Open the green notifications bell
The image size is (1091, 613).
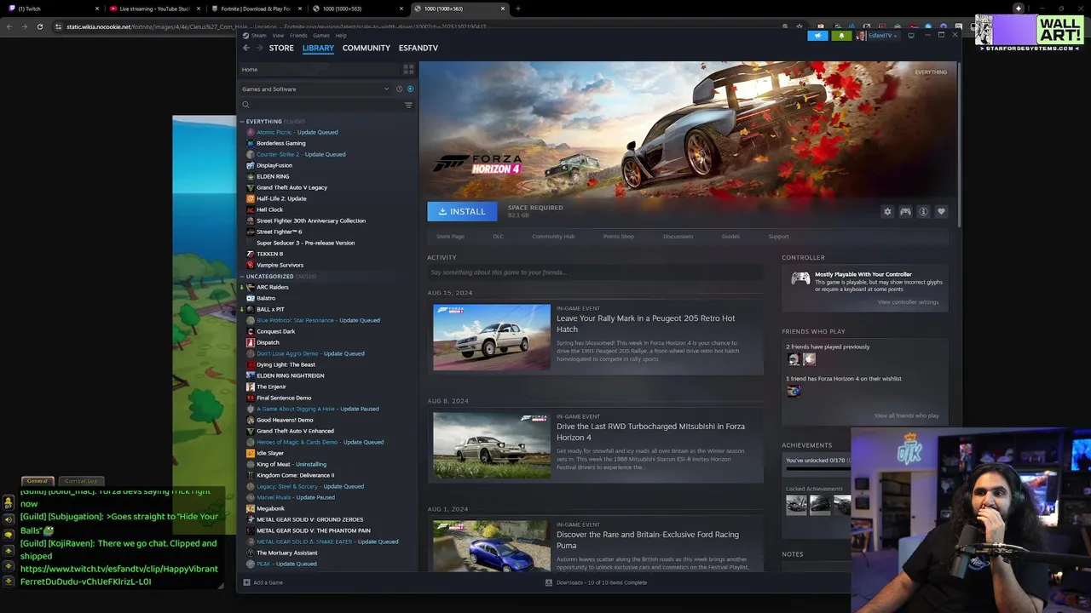[841, 36]
